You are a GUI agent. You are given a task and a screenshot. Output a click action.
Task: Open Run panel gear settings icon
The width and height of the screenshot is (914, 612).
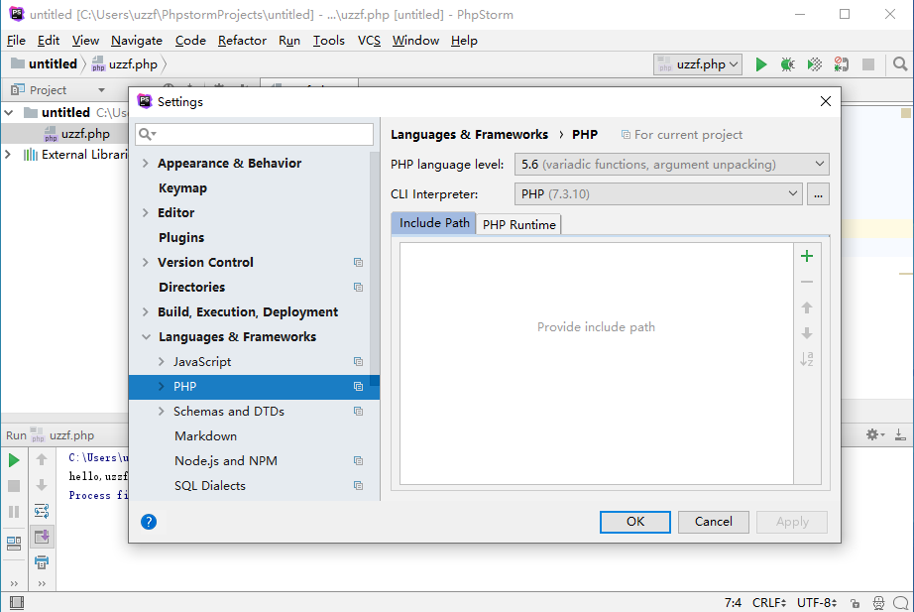(874, 434)
